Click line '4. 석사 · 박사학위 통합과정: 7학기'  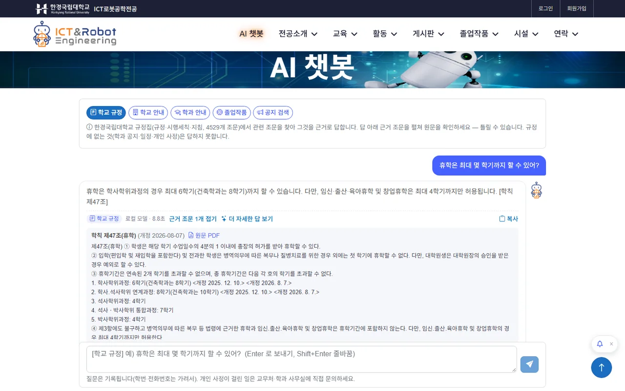[132, 310]
